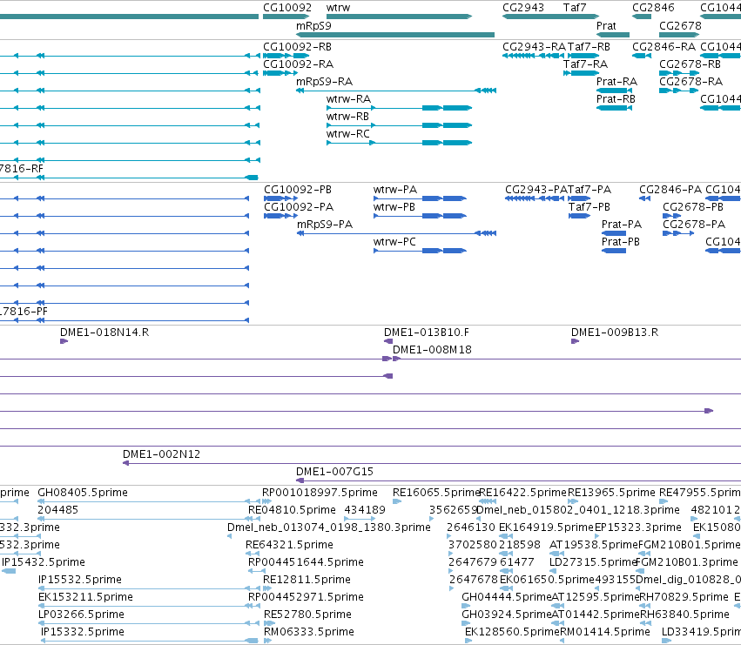Open EST RP001018997.5prime

coord(320,493)
